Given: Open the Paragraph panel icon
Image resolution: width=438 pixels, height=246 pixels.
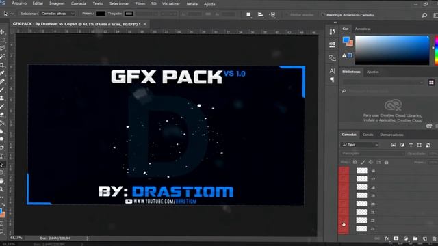Looking at the screenshot, I should [x=332, y=80].
